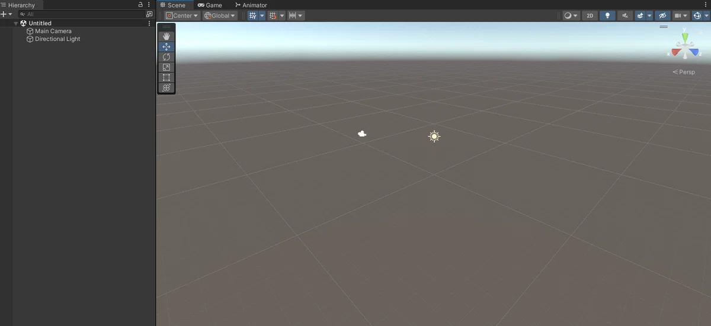Open the create object plus dropdown
This screenshot has width=711, height=326.
coord(6,14)
